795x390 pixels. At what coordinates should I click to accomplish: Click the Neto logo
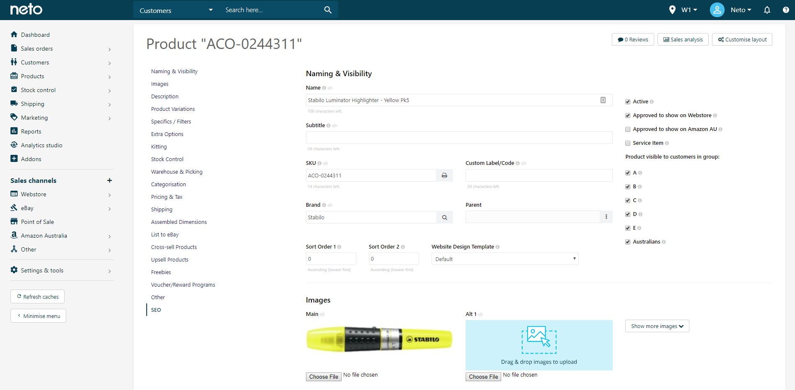pos(26,9)
